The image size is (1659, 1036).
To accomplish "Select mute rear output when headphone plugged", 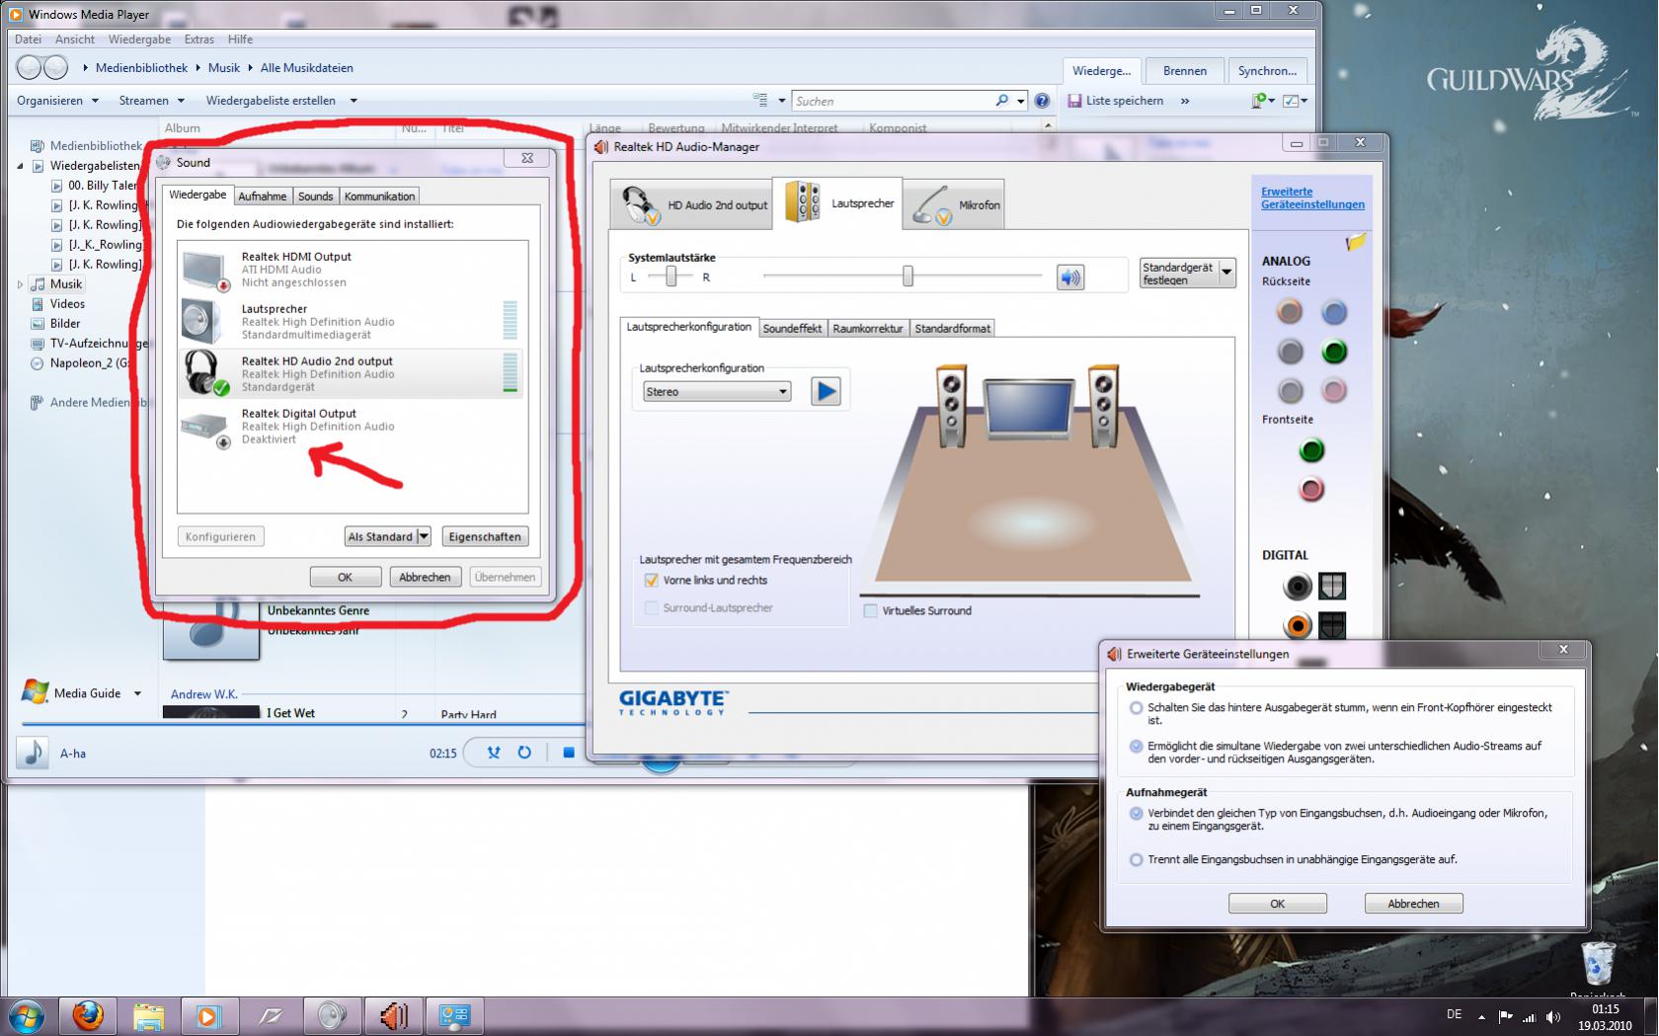I will pyautogui.click(x=1136, y=707).
